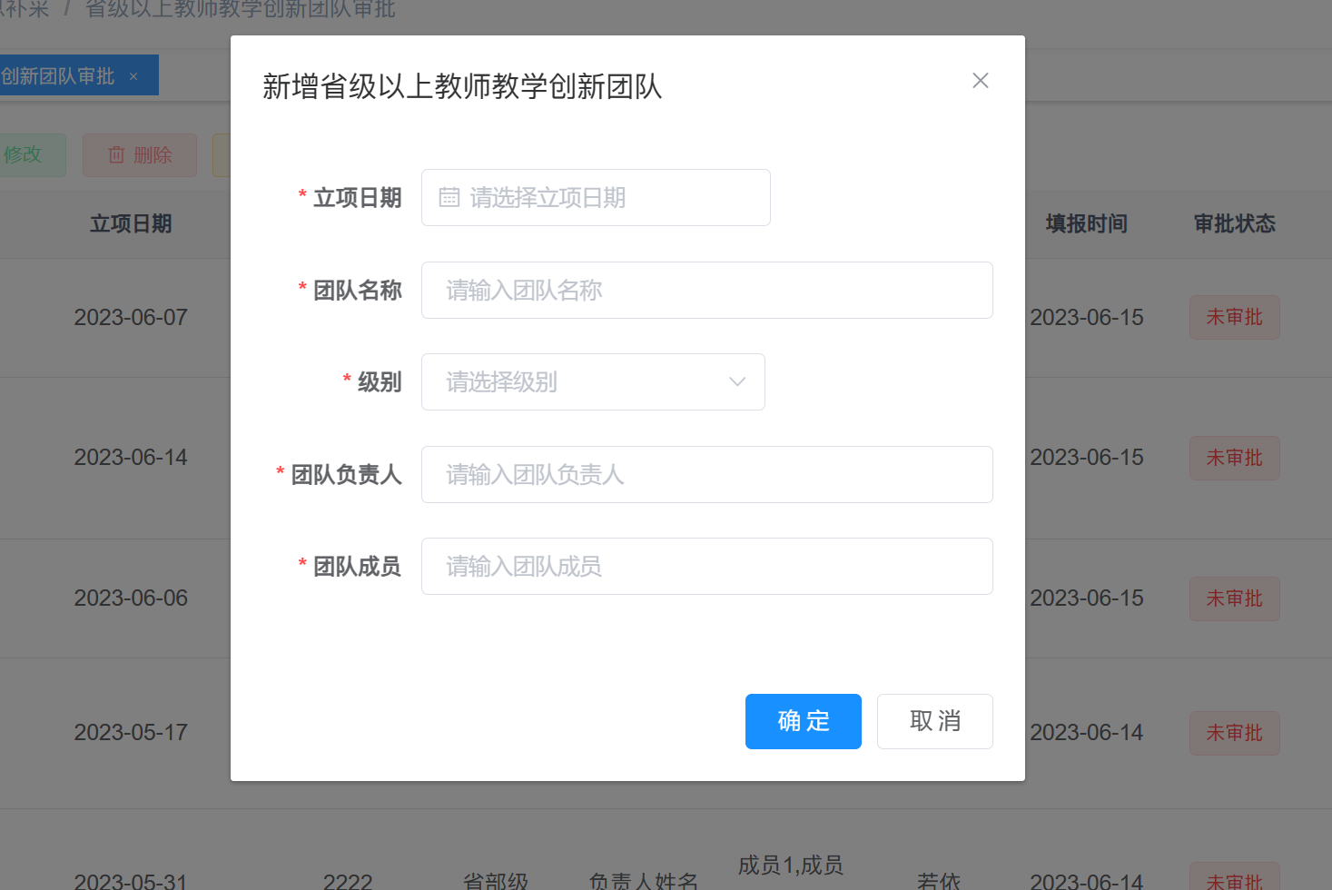Screen dimensions: 1332x890
Task: Click the 新增省级以上教师教学创新团队 dialog title
Action: 462,86
